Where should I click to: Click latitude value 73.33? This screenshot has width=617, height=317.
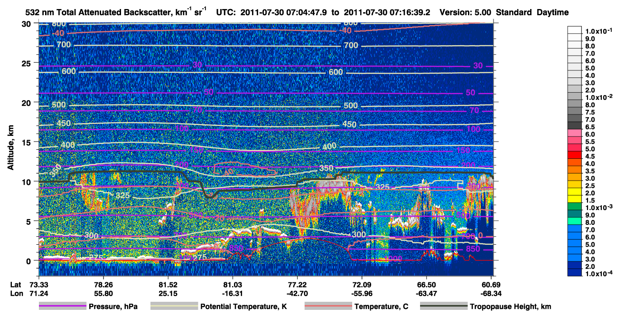[39, 284]
